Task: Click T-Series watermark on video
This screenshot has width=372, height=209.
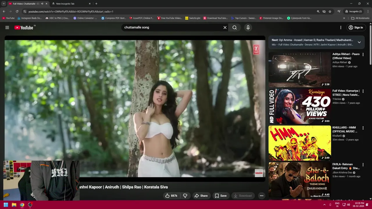Action: coord(256,49)
